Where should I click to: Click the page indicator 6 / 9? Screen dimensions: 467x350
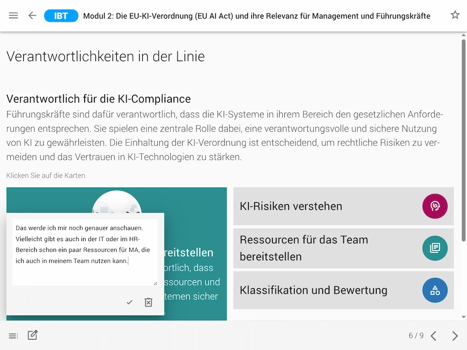(416, 335)
